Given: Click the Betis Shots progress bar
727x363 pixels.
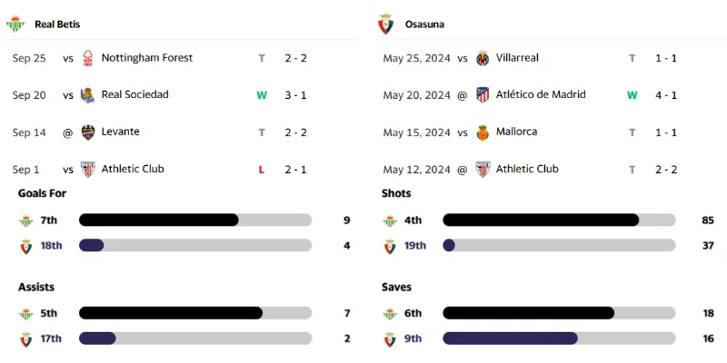Looking at the screenshot, I should 559,220.
